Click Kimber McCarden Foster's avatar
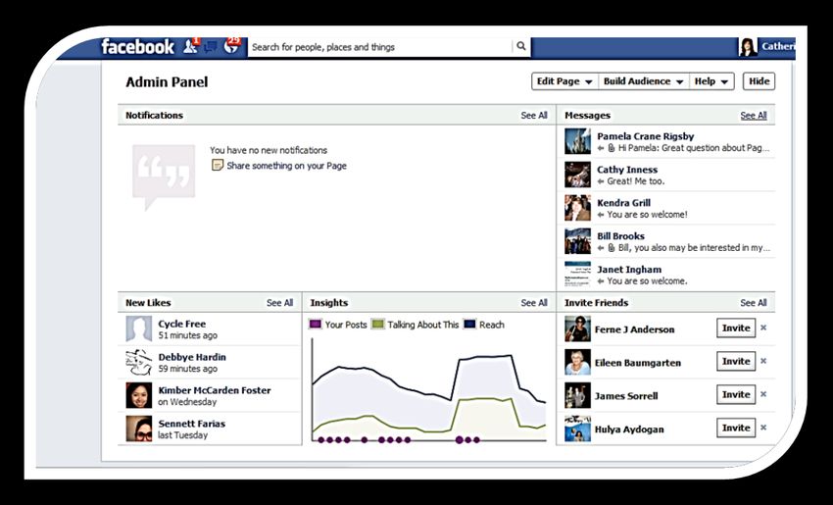Screen dimensions: 833x505 pos(138,395)
